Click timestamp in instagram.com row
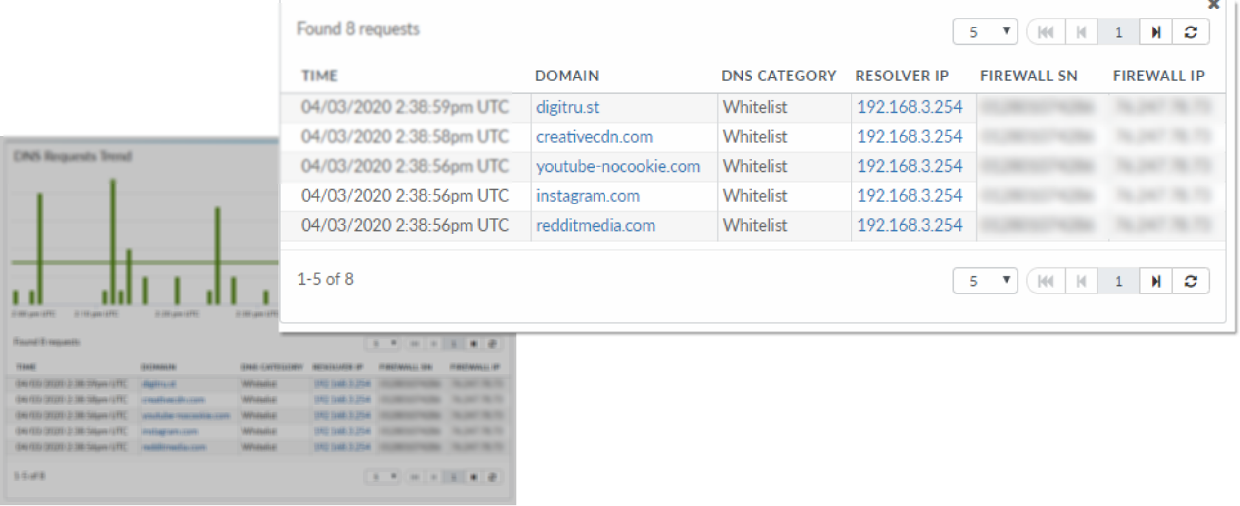 click(405, 196)
